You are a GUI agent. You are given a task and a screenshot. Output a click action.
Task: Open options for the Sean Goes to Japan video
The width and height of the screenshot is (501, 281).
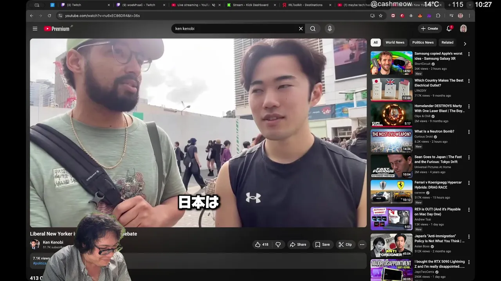[x=469, y=158]
